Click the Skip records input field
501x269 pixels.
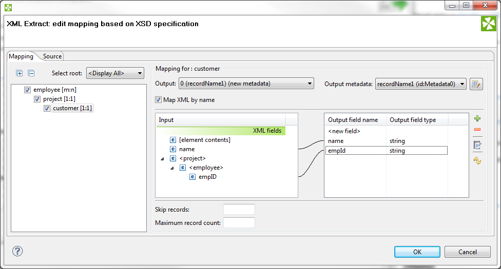tap(239, 210)
